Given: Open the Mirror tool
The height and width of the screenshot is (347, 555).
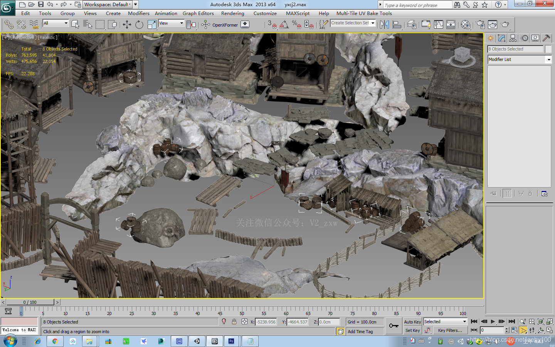Looking at the screenshot, I should click(384, 24).
